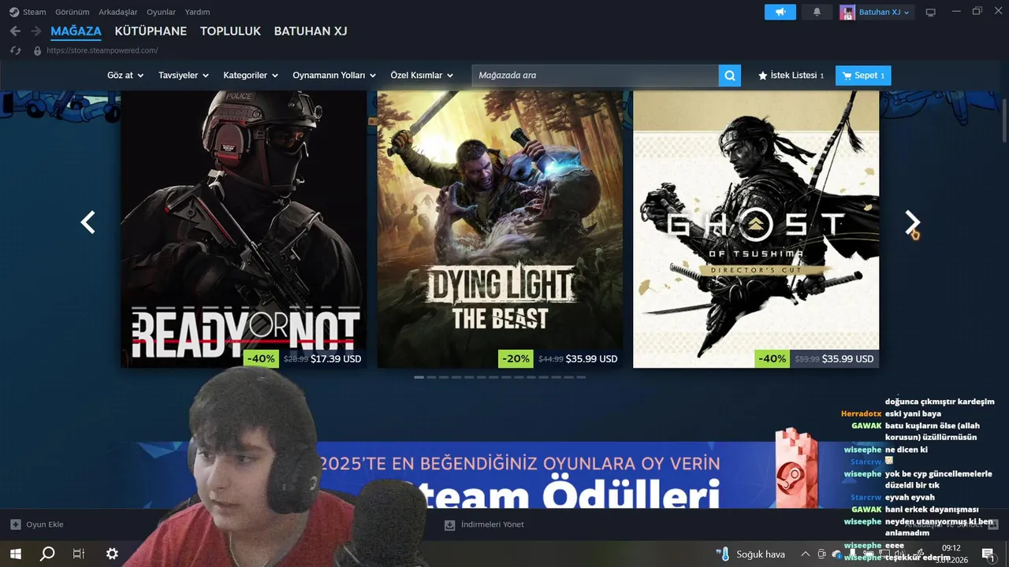Open the Oyunlar menu
This screenshot has height=567, width=1009.
161,12
